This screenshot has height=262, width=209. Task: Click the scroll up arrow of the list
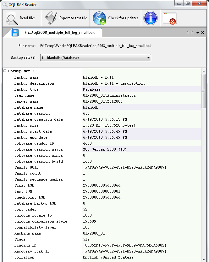(x=204, y=71)
